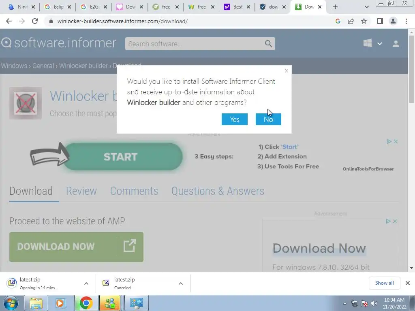Click No in the install dialog

268,119
